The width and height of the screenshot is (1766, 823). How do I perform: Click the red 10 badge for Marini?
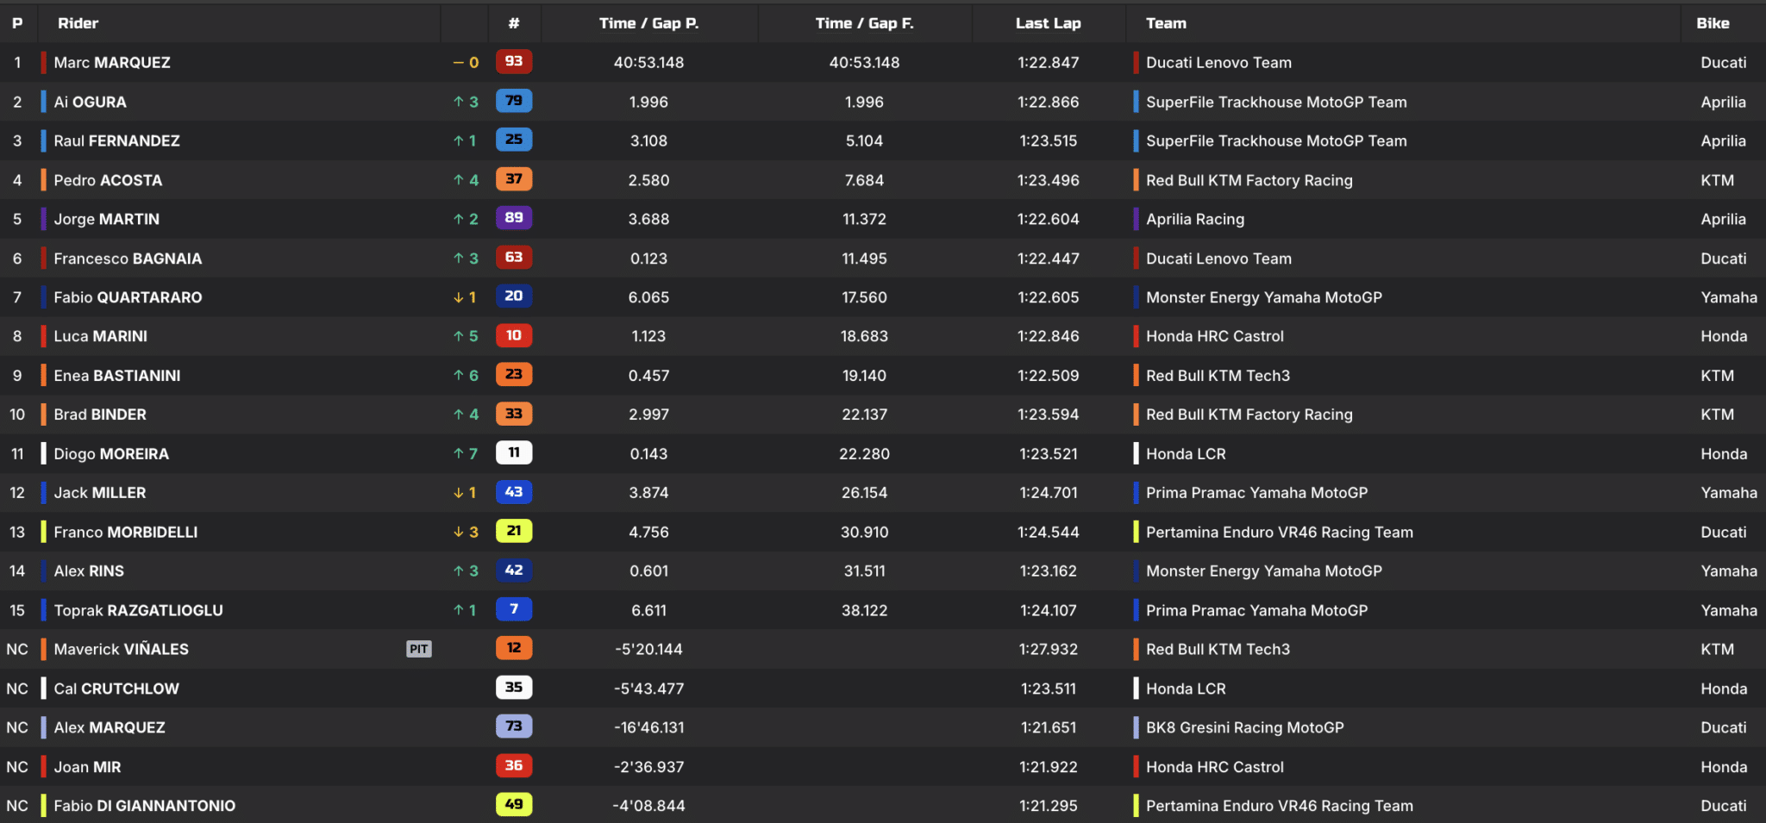514,335
